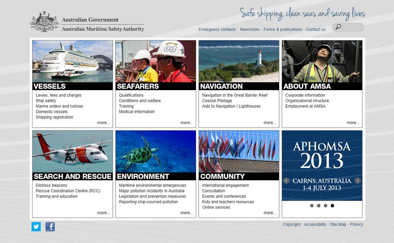Open the Accessibility footer link
Image resolution: width=394 pixels, height=243 pixels.
point(315,224)
